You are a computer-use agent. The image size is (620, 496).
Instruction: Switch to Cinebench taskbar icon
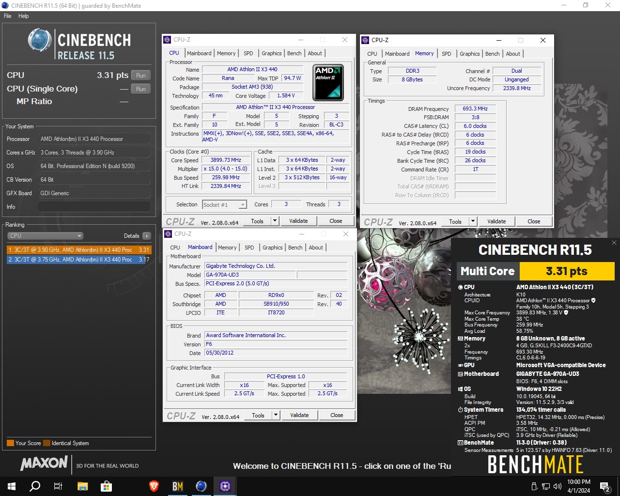tap(201, 486)
